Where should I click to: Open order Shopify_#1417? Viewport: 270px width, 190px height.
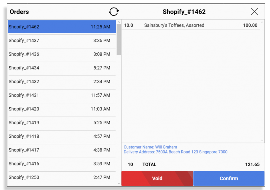pos(62,150)
